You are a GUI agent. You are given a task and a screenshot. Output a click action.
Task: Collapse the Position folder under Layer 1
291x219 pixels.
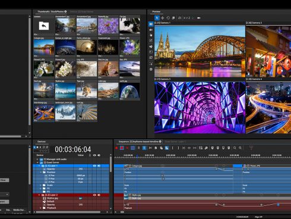41,172
